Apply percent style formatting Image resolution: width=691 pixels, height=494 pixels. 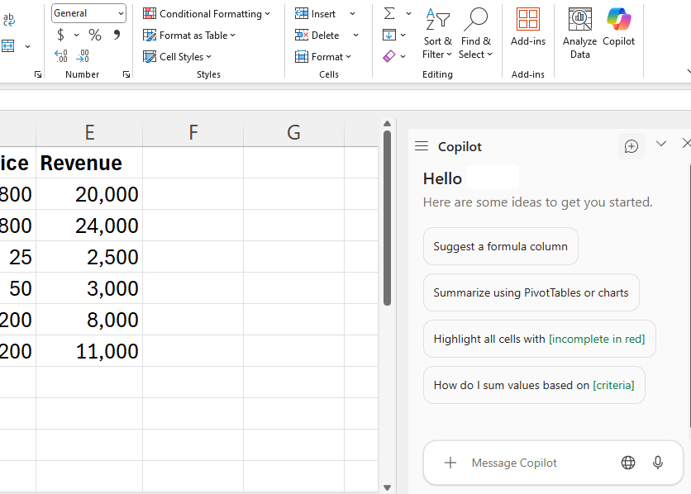tap(95, 35)
